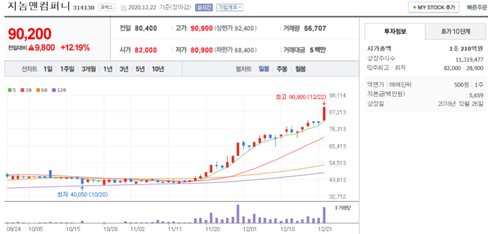The image size is (488, 234).
Task: Expand the 기업개요 dropdown
Action: click(x=230, y=8)
